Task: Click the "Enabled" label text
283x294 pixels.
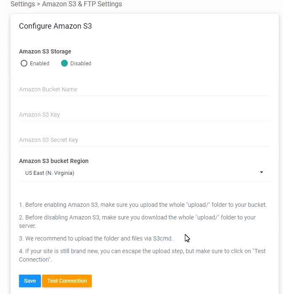Action: click(40, 64)
